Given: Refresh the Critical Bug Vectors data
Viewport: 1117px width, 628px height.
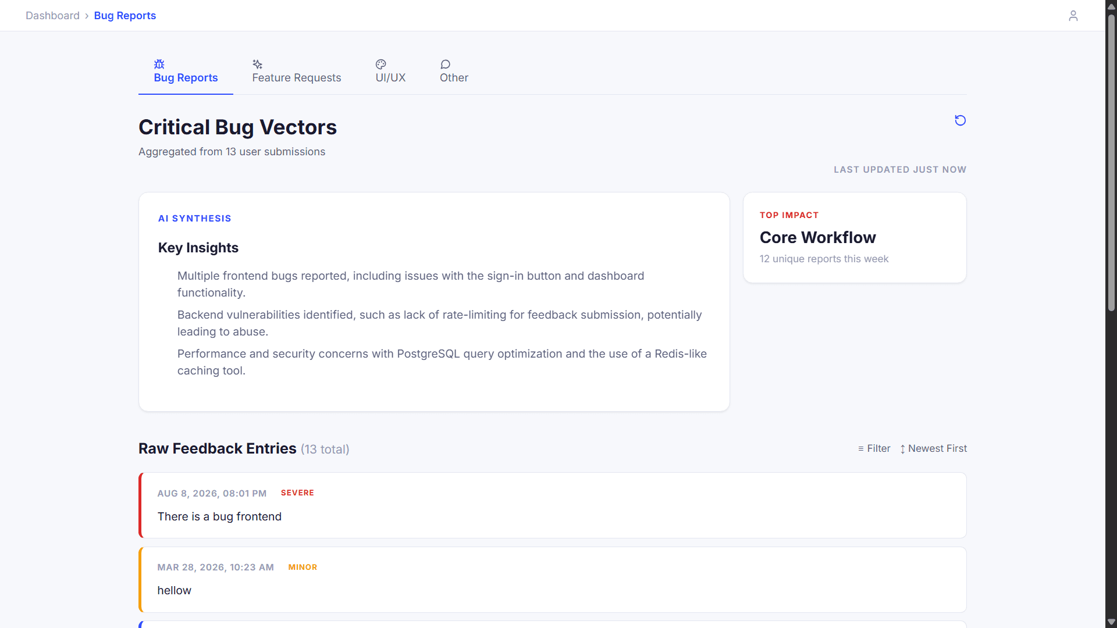Looking at the screenshot, I should [961, 120].
